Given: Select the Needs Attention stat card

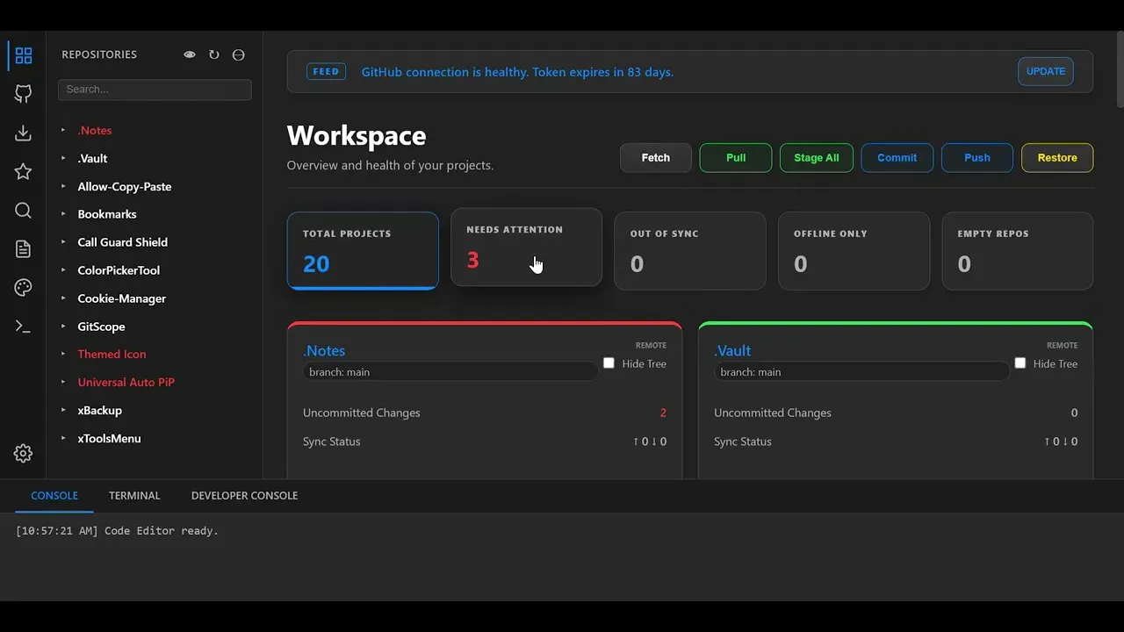Looking at the screenshot, I should 526,247.
